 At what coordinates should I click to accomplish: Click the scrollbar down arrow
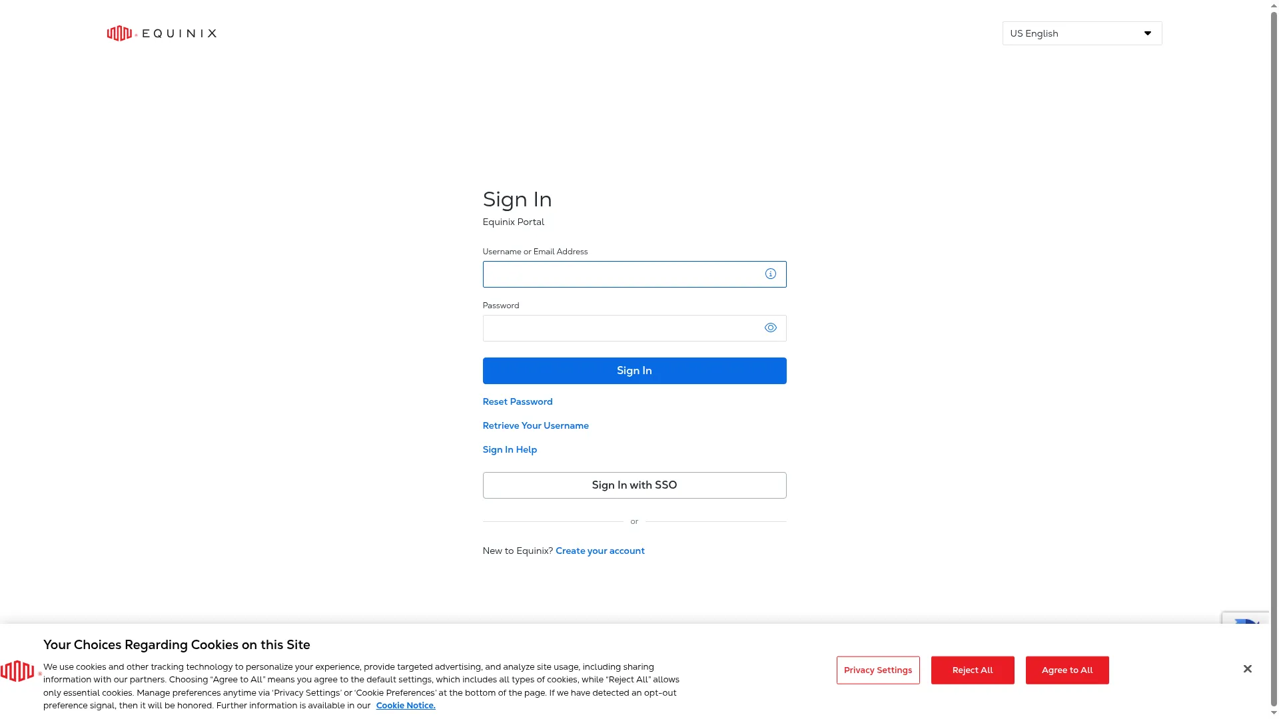coord(1274,713)
